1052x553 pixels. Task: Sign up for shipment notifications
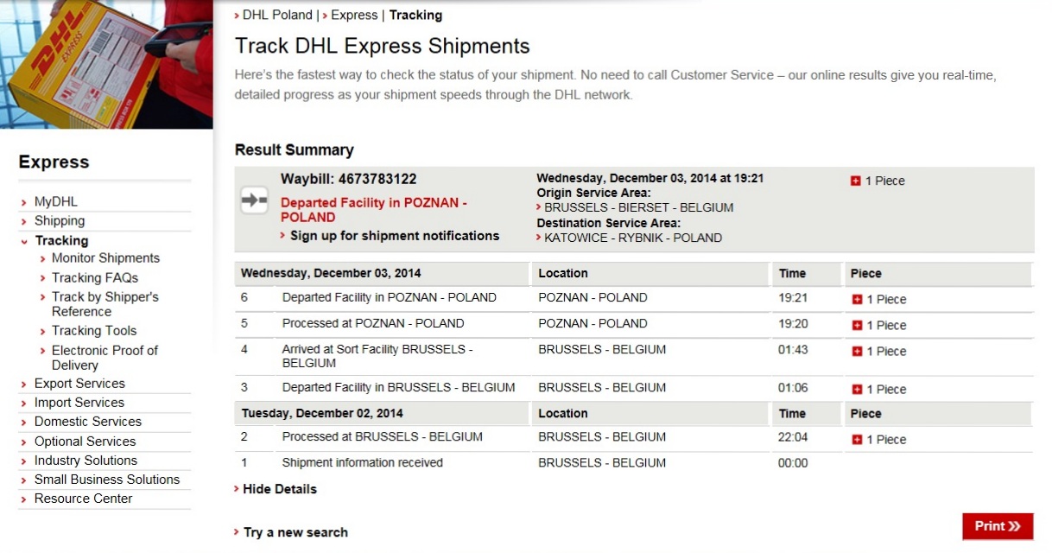click(394, 235)
